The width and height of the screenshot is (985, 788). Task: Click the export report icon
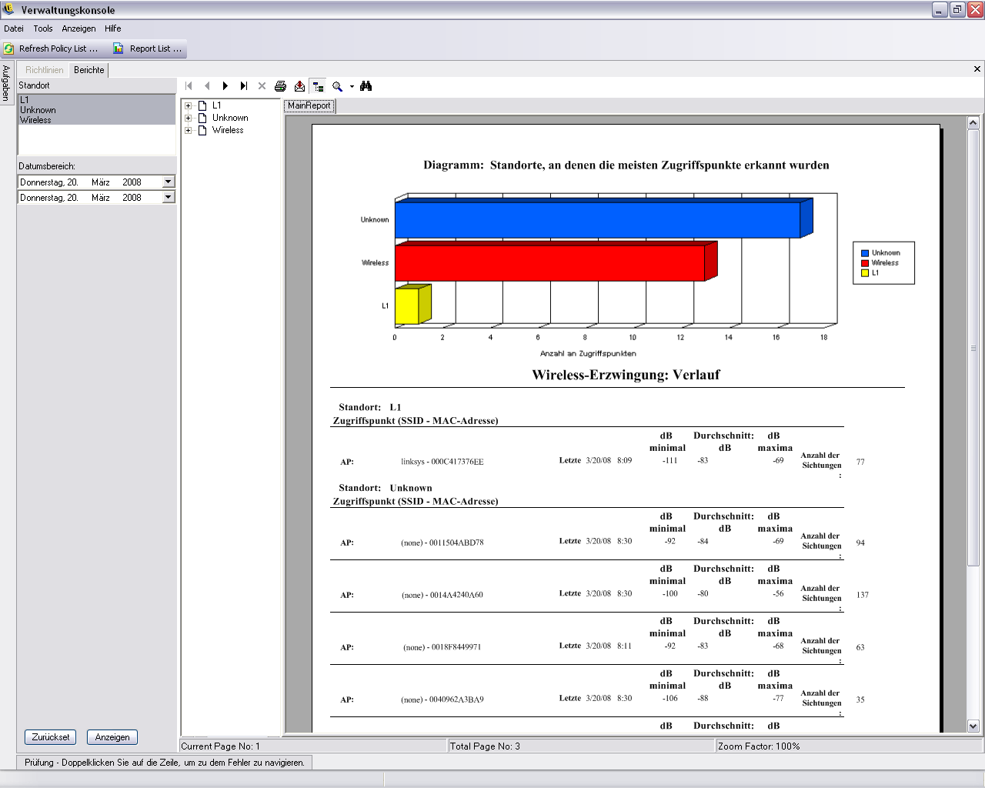click(299, 86)
